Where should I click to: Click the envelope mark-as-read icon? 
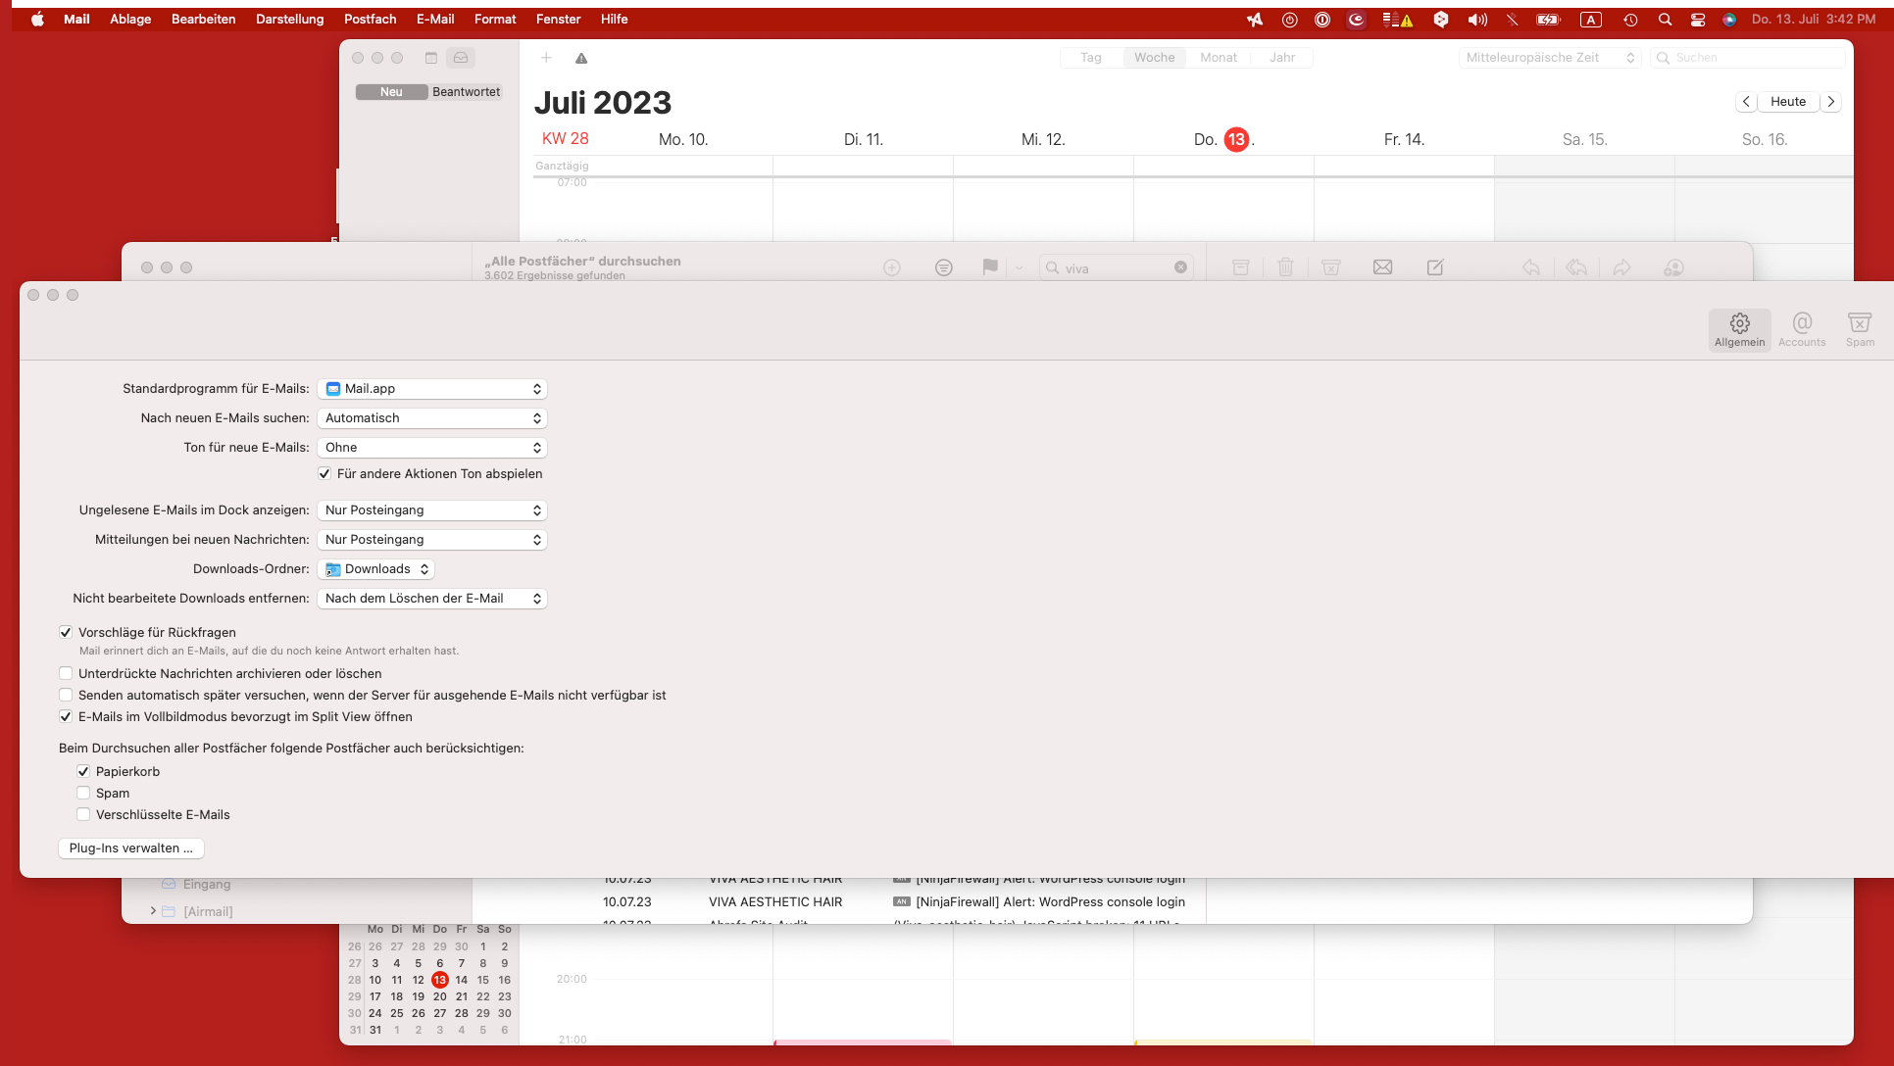(x=1382, y=266)
